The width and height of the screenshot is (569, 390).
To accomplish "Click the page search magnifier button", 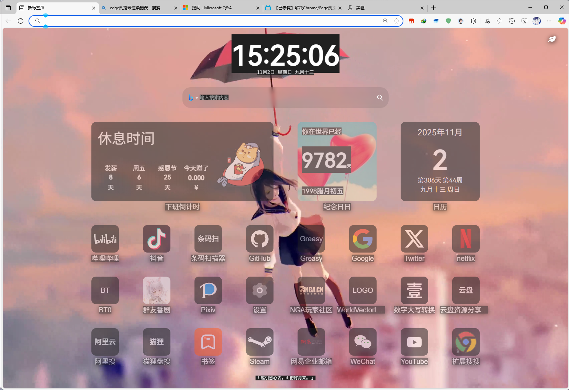I will click(380, 98).
